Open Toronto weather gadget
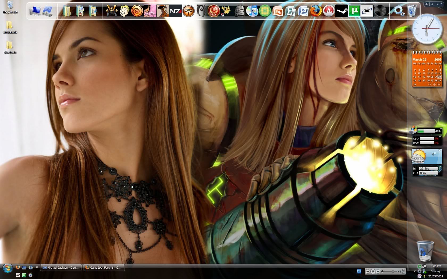This screenshot has height=279, width=447. 427,157
